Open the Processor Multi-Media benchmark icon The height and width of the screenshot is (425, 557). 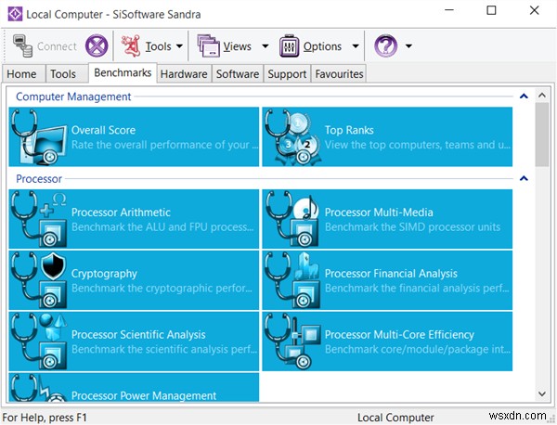pos(291,219)
